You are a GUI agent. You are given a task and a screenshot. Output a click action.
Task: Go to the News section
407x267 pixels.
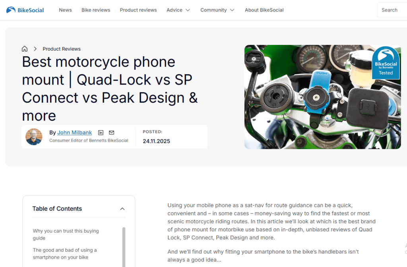click(65, 10)
